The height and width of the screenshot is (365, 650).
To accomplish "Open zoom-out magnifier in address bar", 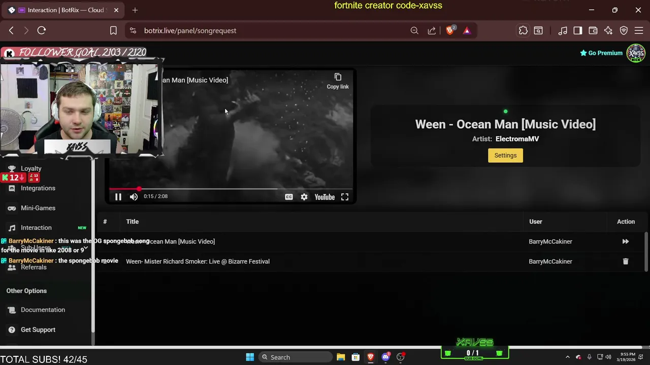I will (x=414, y=30).
